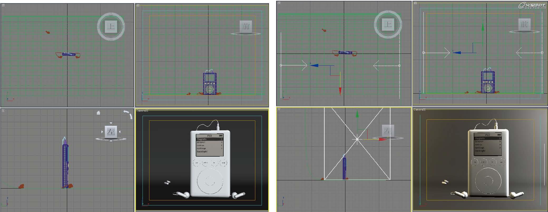Click the ViewCube 上 face in left screenshot's Top viewport
The height and width of the screenshot is (212, 548).
click(111, 27)
